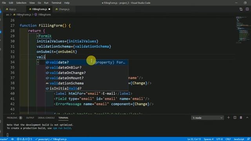
Task: Click the FillingForm.js breadcrumb segment
Action: coord(24,14)
